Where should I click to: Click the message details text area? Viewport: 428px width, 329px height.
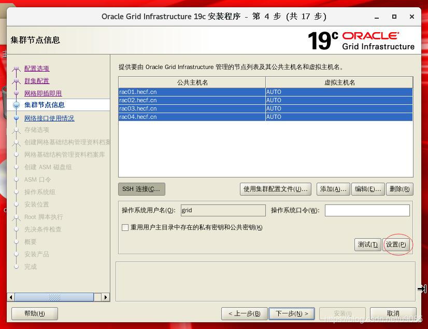(266, 281)
